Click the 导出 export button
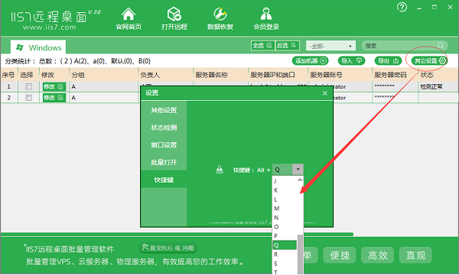Screen dimensions: 459x275 pos(389,61)
